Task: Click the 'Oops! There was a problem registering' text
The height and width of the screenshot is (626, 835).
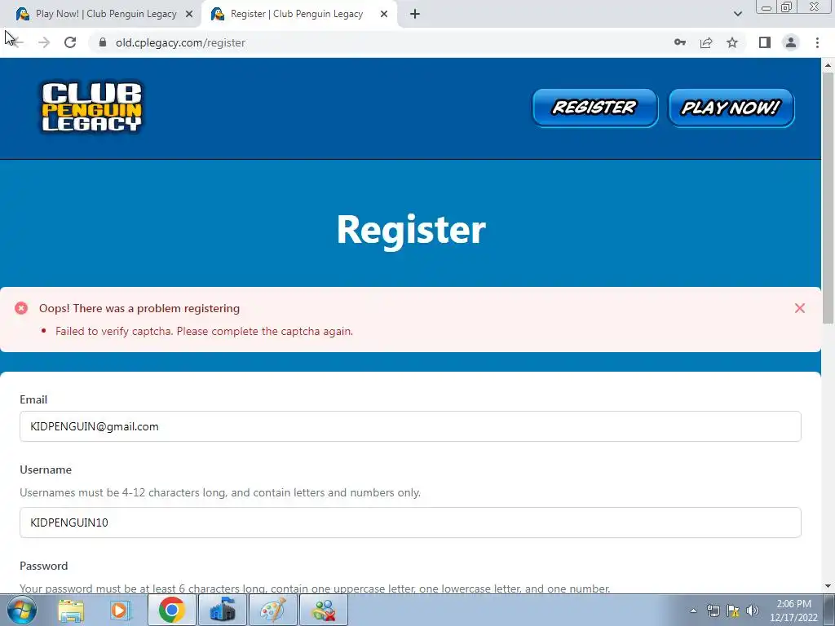Action: pos(139,308)
